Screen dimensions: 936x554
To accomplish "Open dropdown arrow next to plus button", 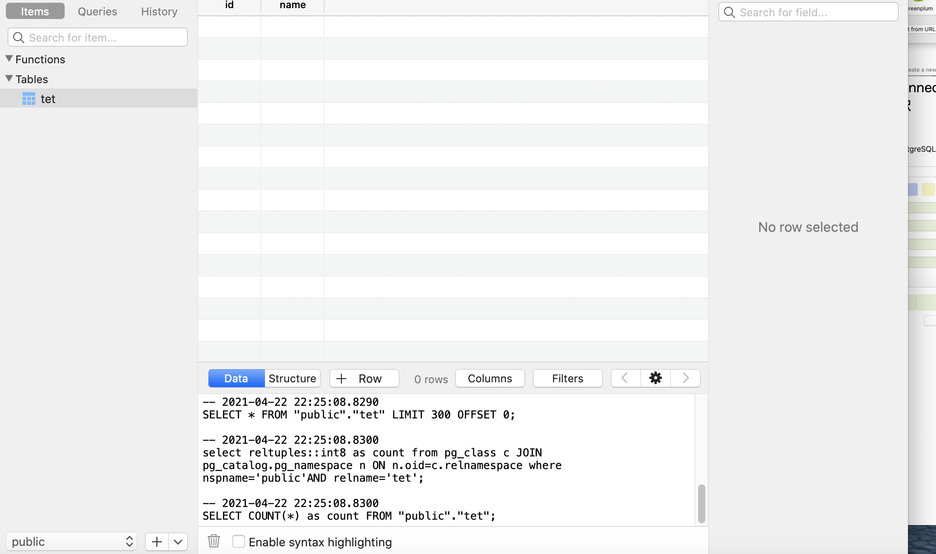I will [178, 542].
